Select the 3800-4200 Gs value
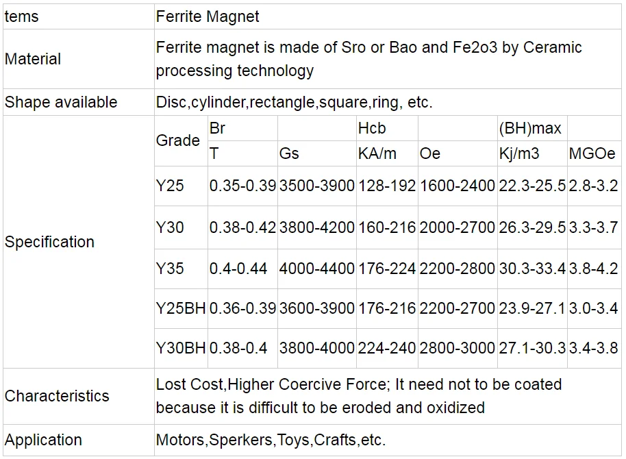The height and width of the screenshot is (459, 626). [x=316, y=227]
